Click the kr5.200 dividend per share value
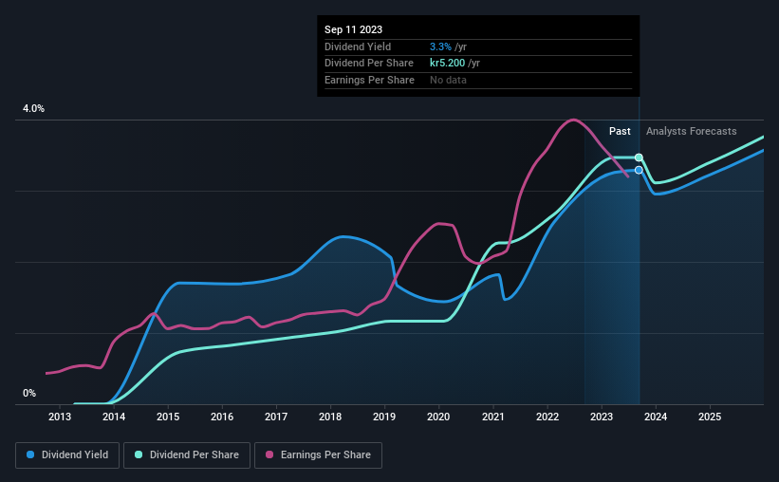The image size is (779, 482). click(448, 64)
